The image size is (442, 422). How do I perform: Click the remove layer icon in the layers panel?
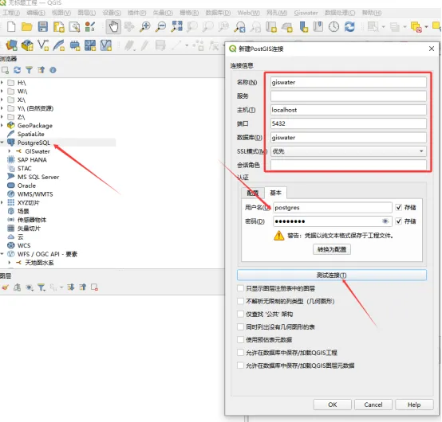pos(94,287)
